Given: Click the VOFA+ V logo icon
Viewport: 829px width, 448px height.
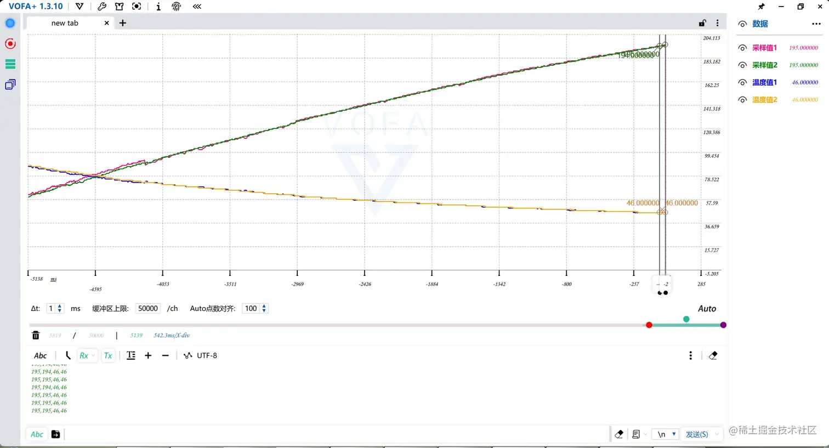Looking at the screenshot, I should (x=80, y=7).
